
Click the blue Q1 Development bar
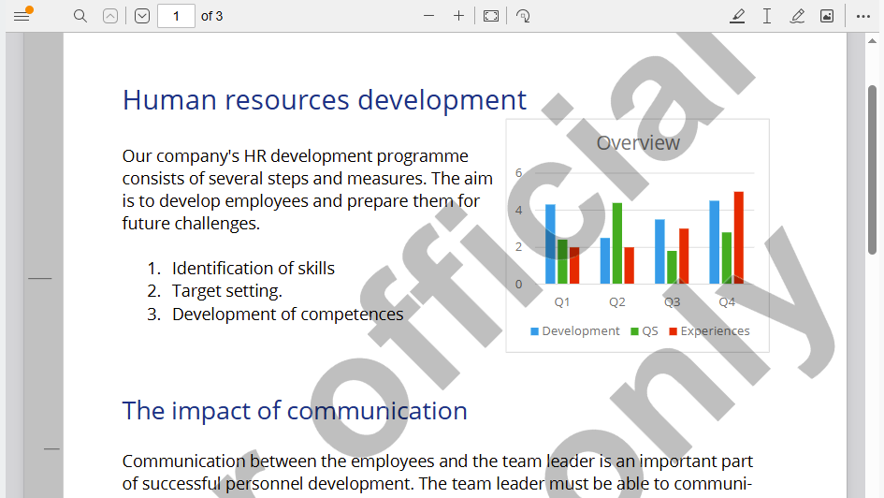tap(550, 244)
